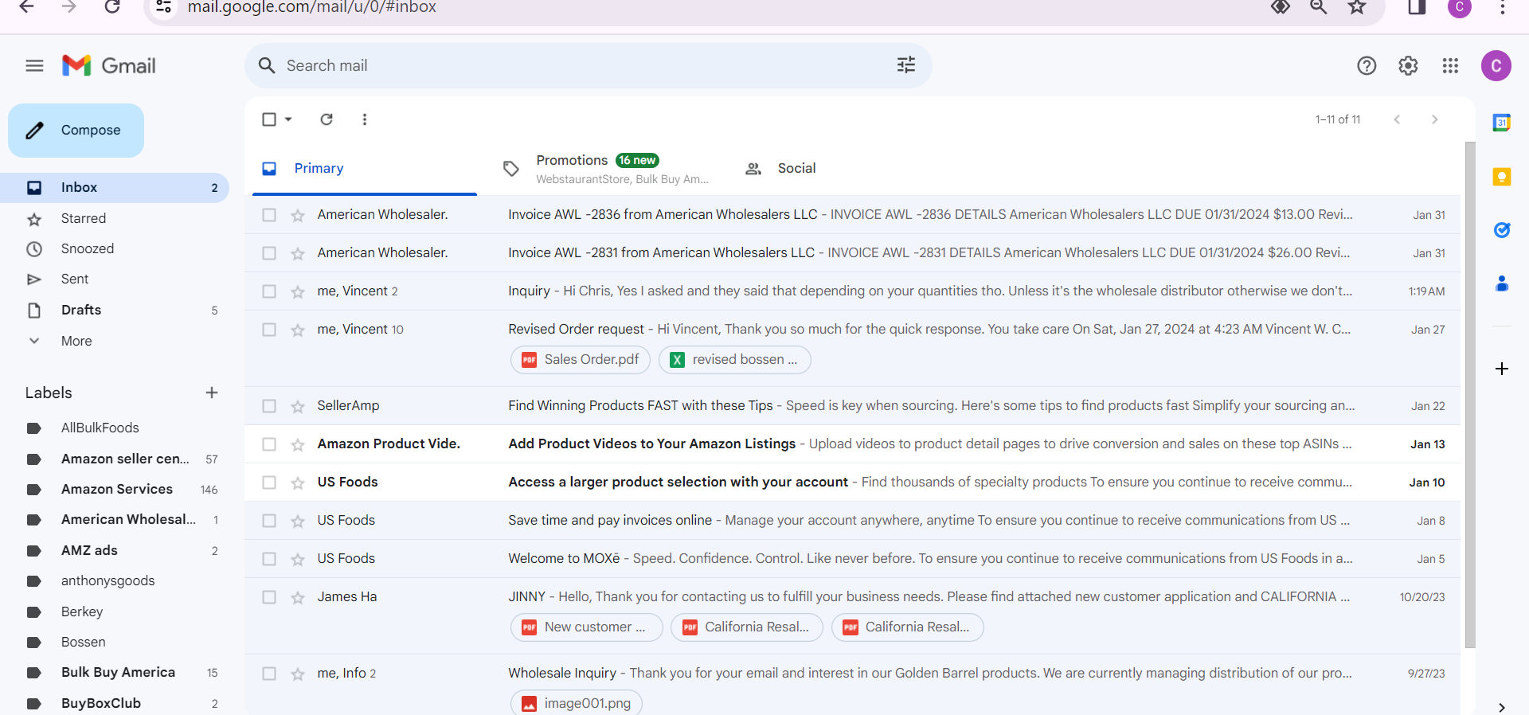Bookmark this tab star icon
The height and width of the screenshot is (715, 1529).
[1357, 7]
